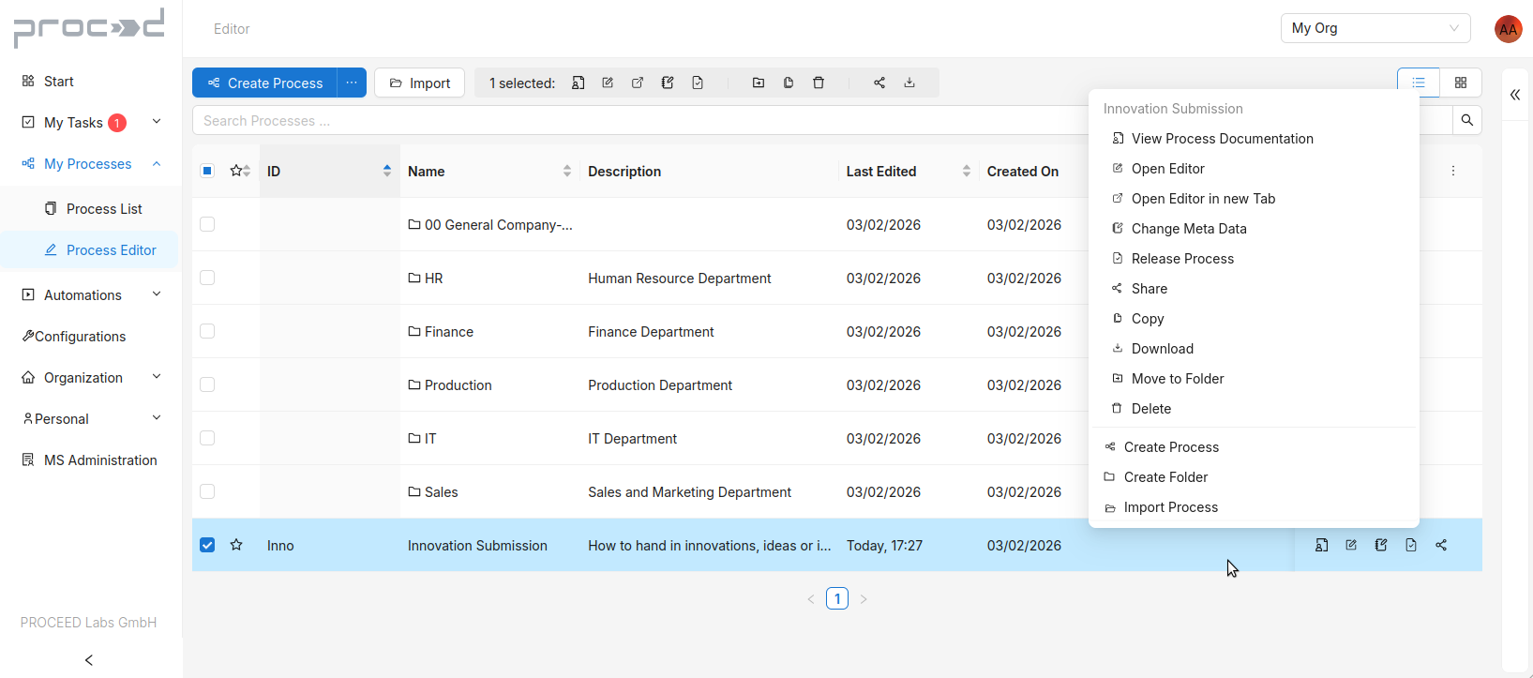Choose View Process Documentation in context menu
Viewport: 1533px width, 678px height.
1254,139
